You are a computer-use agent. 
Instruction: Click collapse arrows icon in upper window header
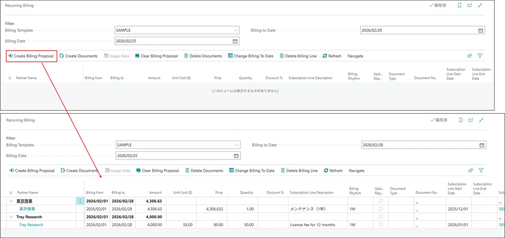pos(480,5)
